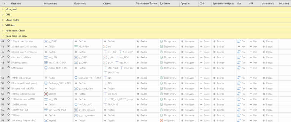The width and height of the screenshot is (291, 122).
Task: Select rule name 20.Cleanup Rule for cIFW
Action: pyautogui.click(x=23, y=121)
